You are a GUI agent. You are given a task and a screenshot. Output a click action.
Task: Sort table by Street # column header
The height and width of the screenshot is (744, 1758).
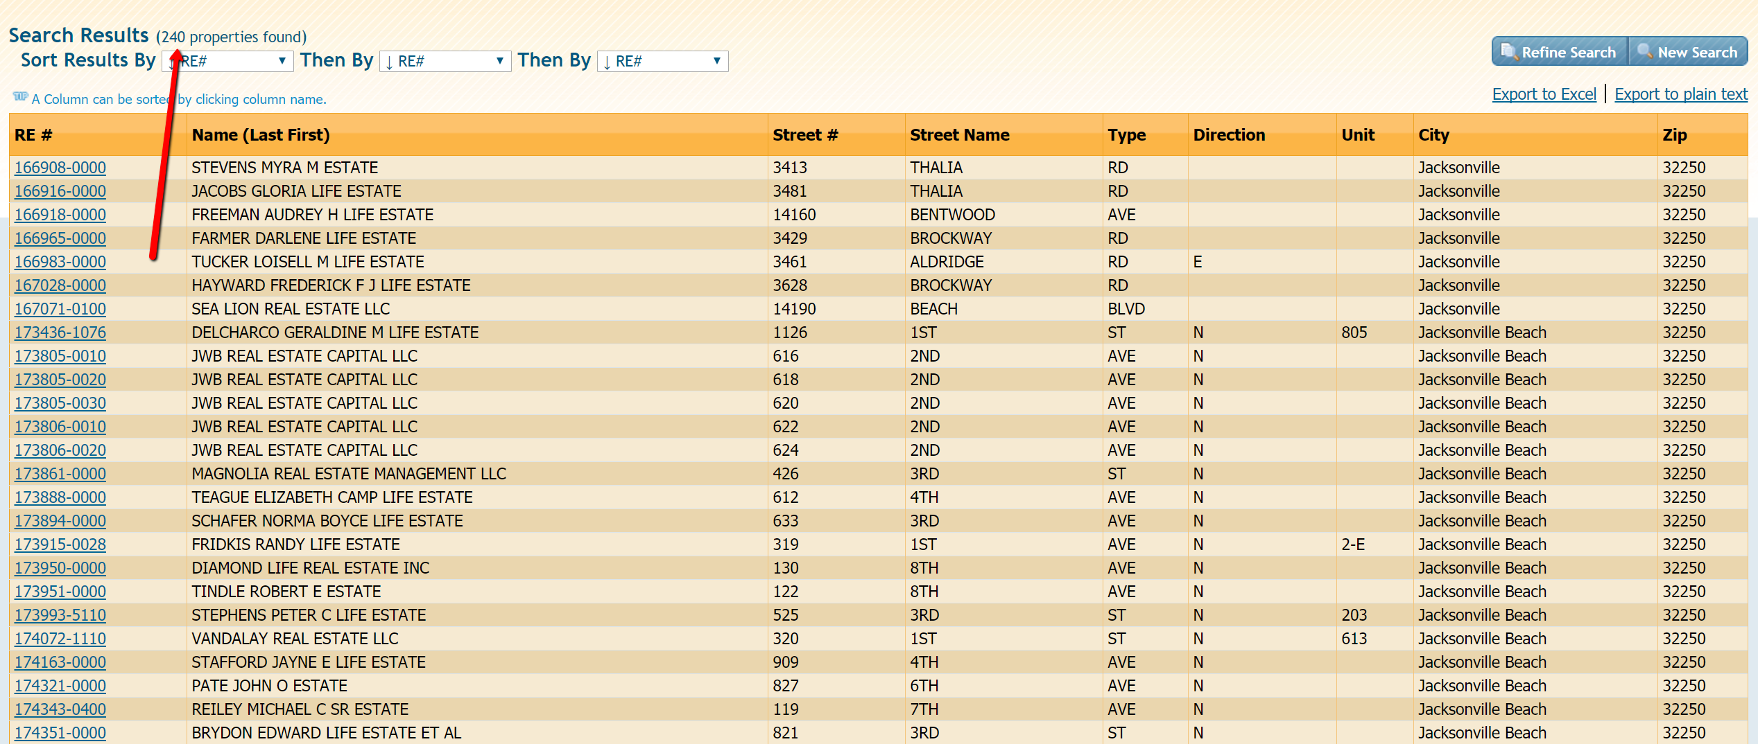805,135
